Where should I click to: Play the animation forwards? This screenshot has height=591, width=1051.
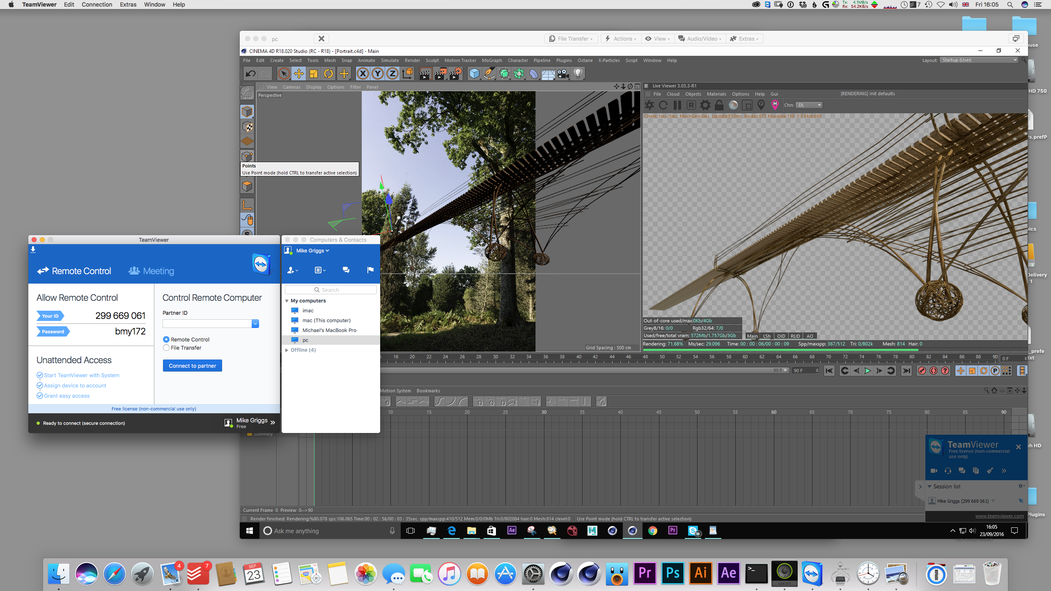pos(867,371)
